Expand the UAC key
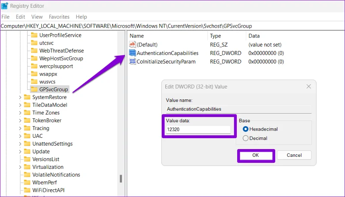This screenshot has width=345, height=197. [20, 136]
